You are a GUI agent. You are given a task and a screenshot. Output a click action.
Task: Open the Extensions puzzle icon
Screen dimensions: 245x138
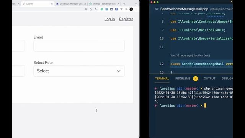[x=126, y=9]
